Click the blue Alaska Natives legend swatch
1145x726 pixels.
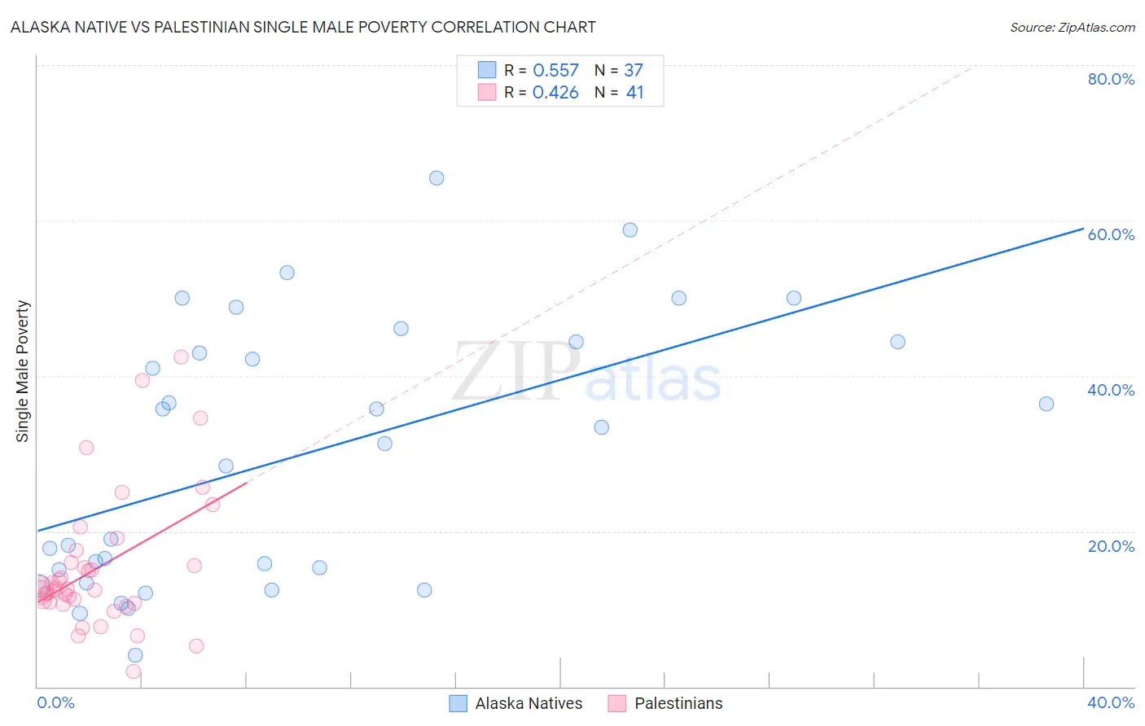[x=458, y=703]
